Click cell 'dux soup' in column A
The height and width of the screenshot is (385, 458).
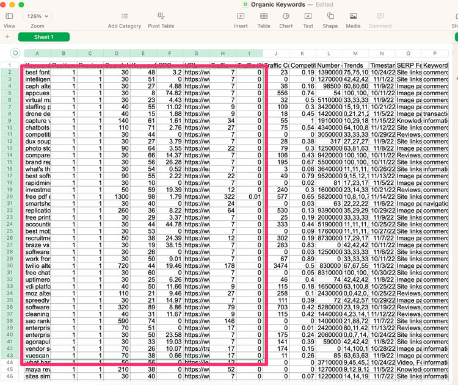pyautogui.click(x=37, y=142)
